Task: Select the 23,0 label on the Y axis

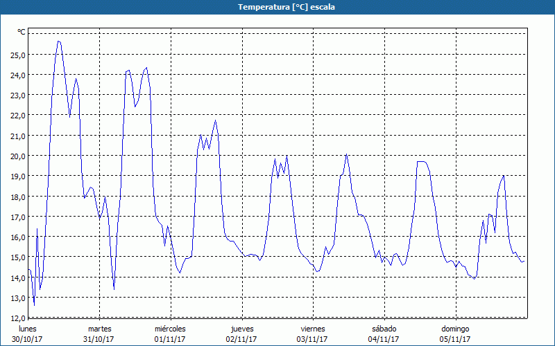Action: click(17, 95)
